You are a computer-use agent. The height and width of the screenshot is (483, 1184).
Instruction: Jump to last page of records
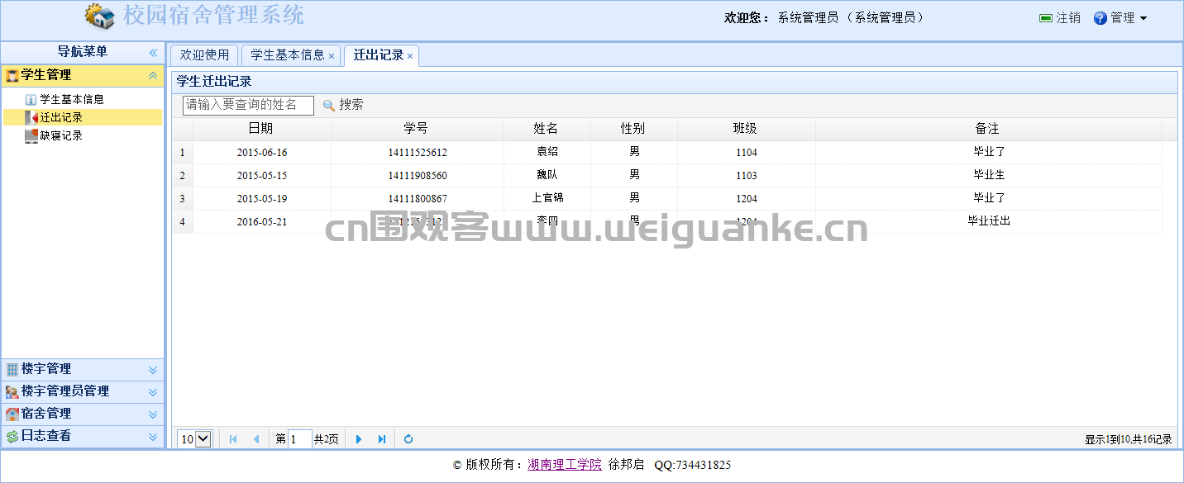(382, 439)
